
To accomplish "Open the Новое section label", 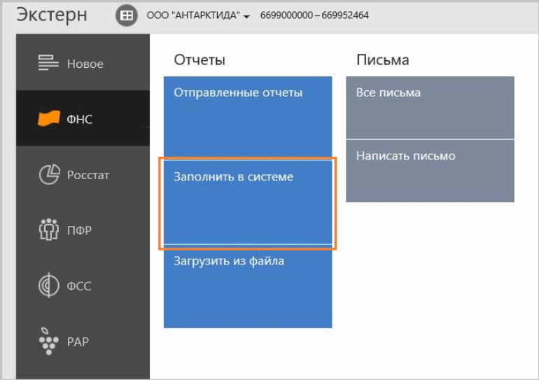I will tap(85, 64).
